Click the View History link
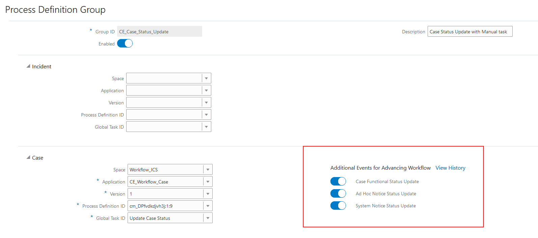The image size is (538, 238). tap(450, 168)
